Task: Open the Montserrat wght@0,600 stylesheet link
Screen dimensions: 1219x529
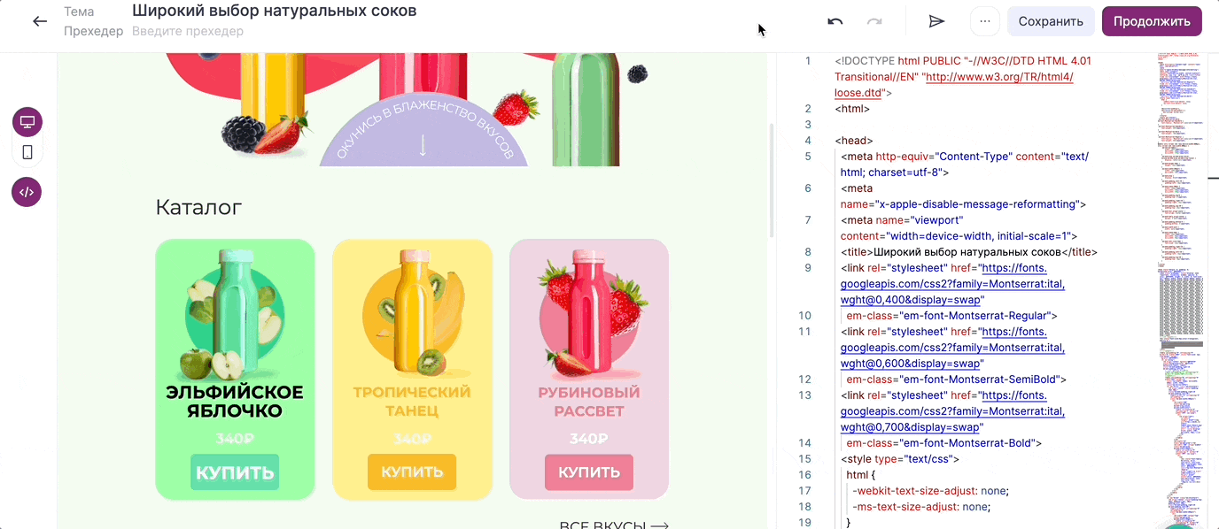Action: click(x=953, y=348)
